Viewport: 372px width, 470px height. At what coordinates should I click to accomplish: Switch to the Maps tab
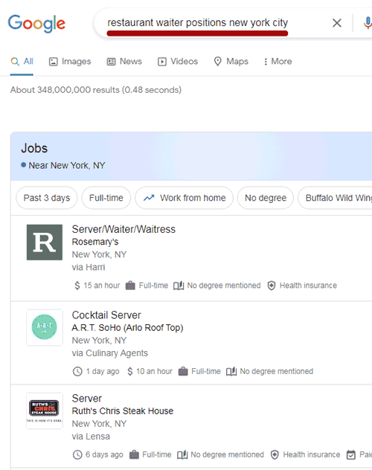(231, 62)
